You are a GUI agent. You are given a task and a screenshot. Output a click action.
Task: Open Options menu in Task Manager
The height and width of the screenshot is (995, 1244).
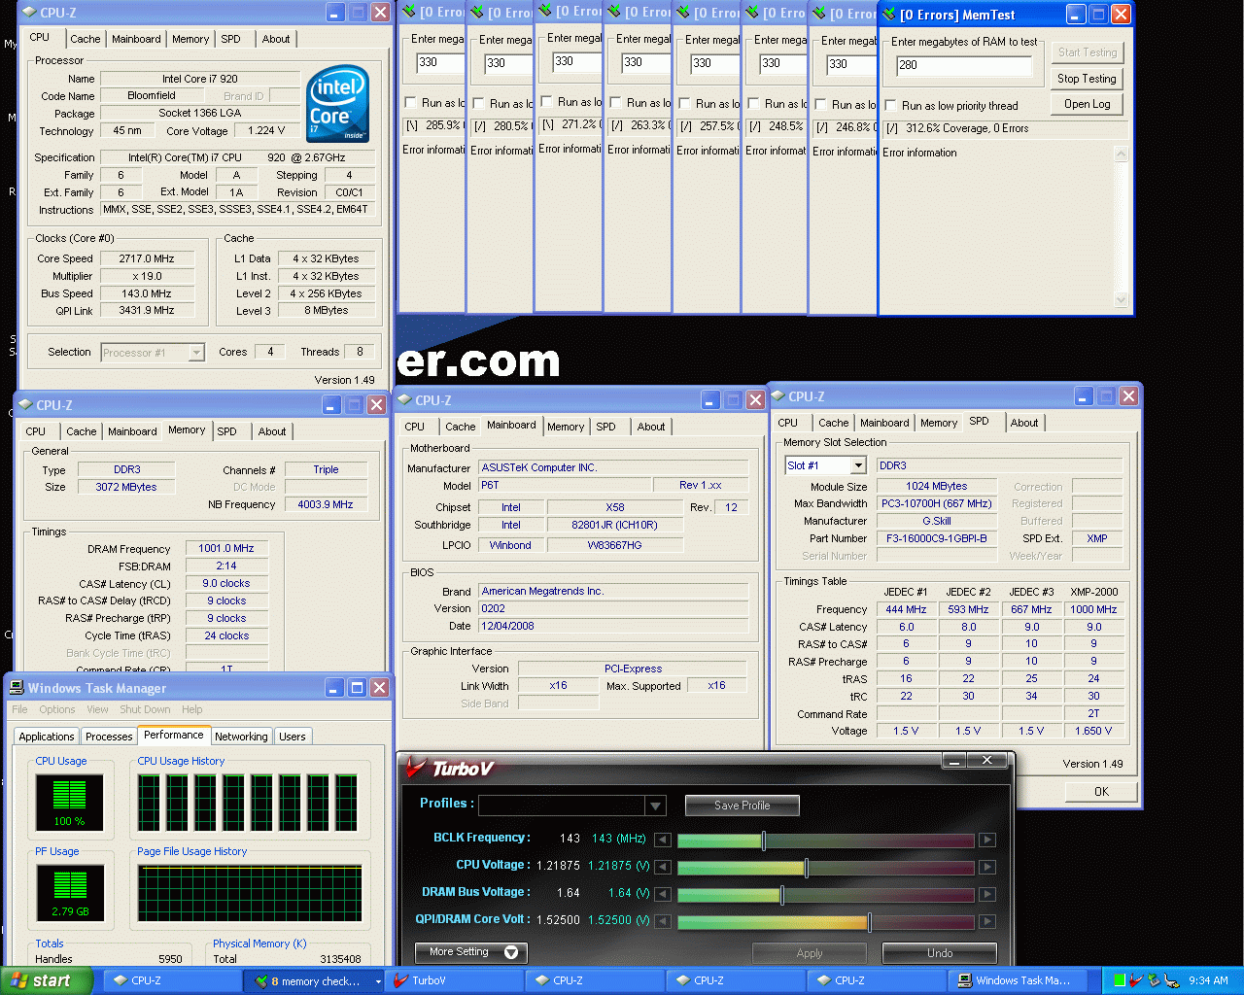(57, 709)
